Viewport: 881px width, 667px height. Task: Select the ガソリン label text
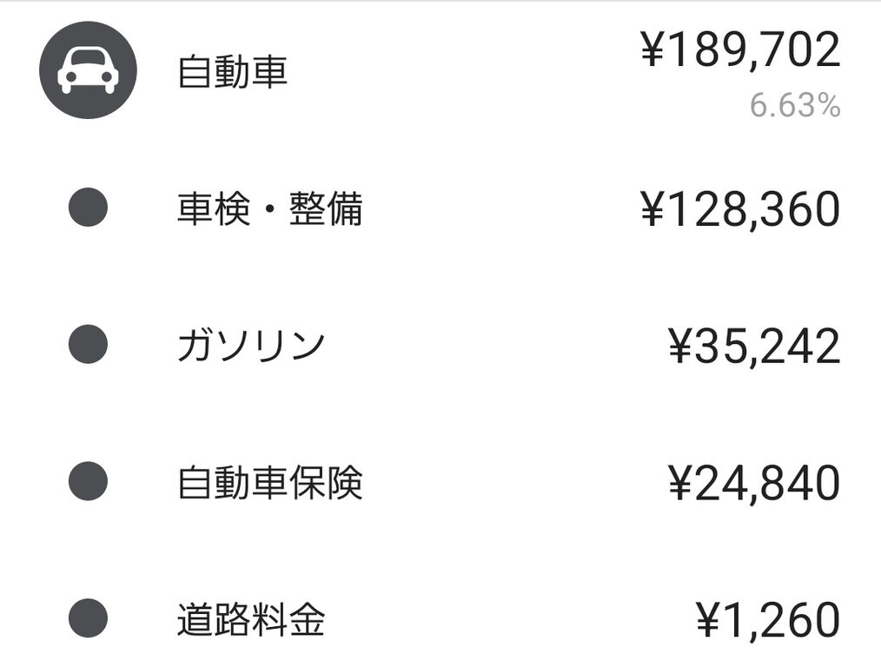(x=251, y=345)
